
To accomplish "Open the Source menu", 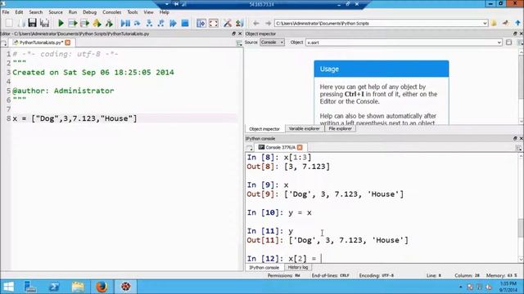I will pyautogui.click(x=56, y=12).
